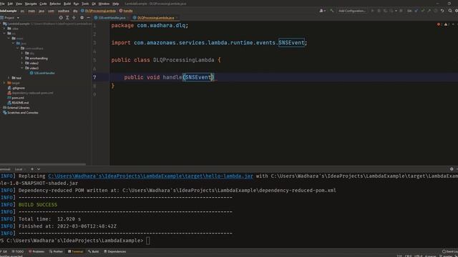
Task: Click the Git update project icon
Action: [x=416, y=11]
